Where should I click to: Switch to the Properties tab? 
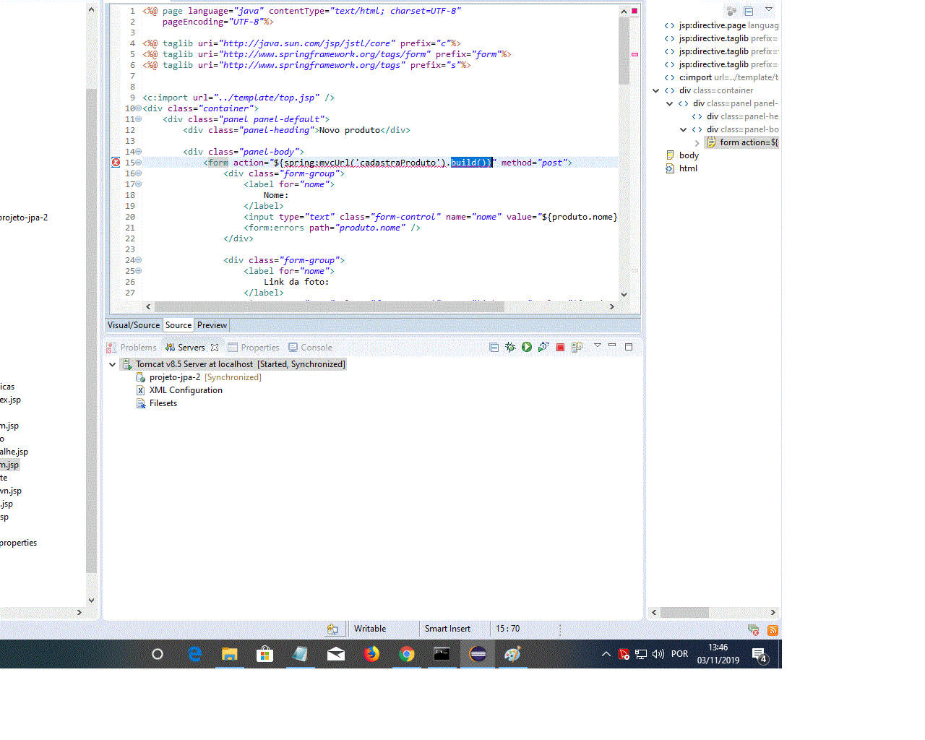(x=254, y=348)
